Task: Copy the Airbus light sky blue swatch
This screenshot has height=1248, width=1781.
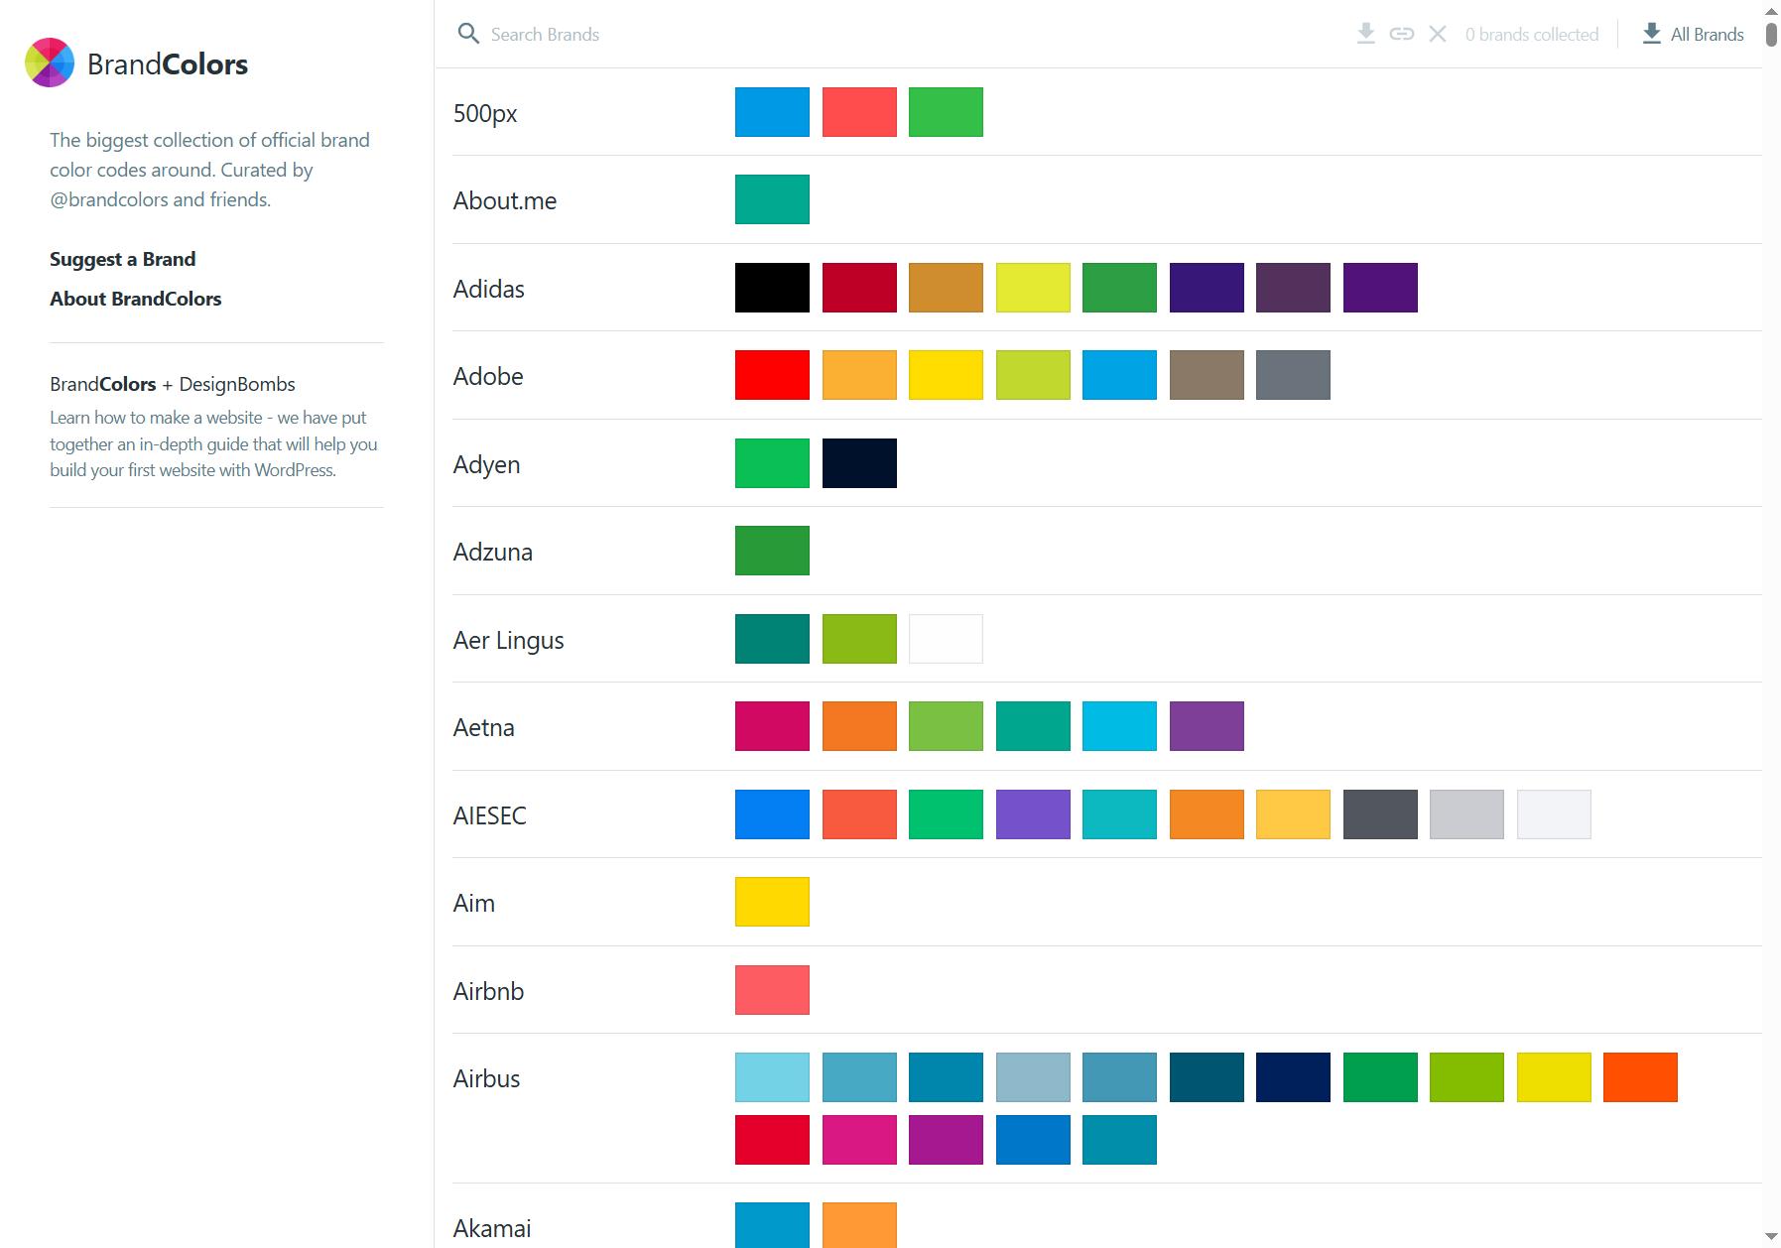Action: pos(772,1077)
